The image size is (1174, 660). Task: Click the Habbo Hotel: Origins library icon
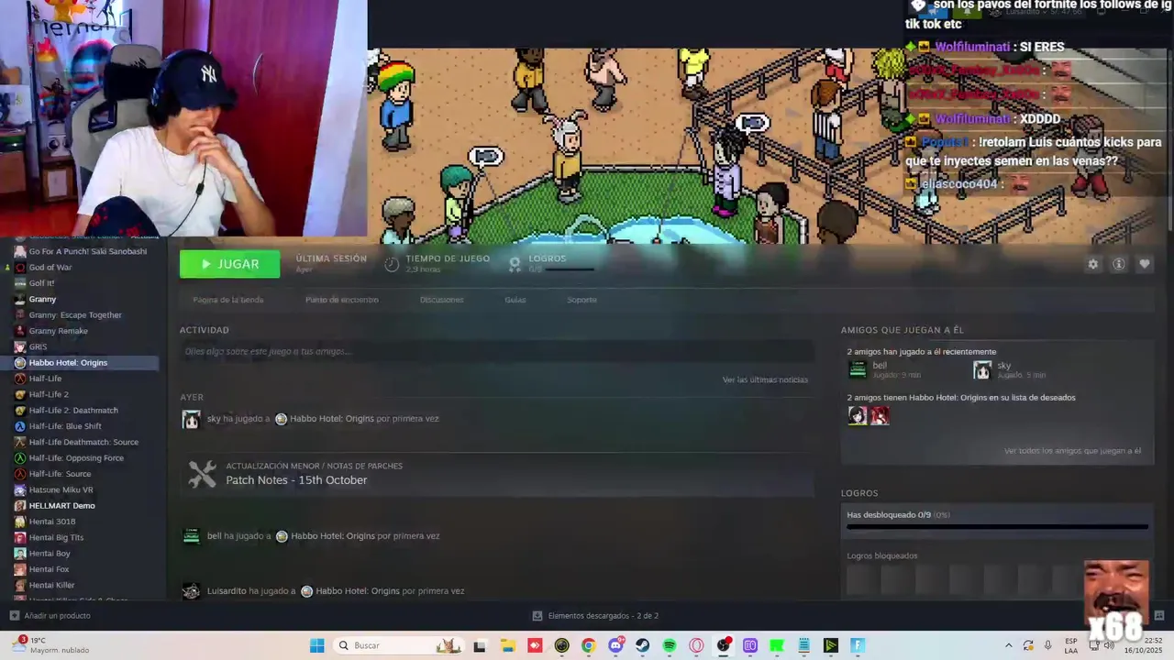(20, 363)
